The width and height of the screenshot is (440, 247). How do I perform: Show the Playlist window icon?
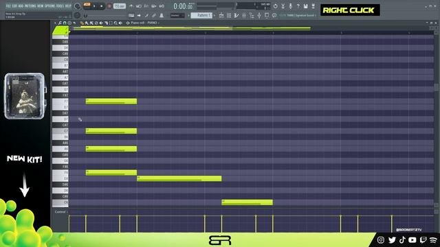coord(221,15)
